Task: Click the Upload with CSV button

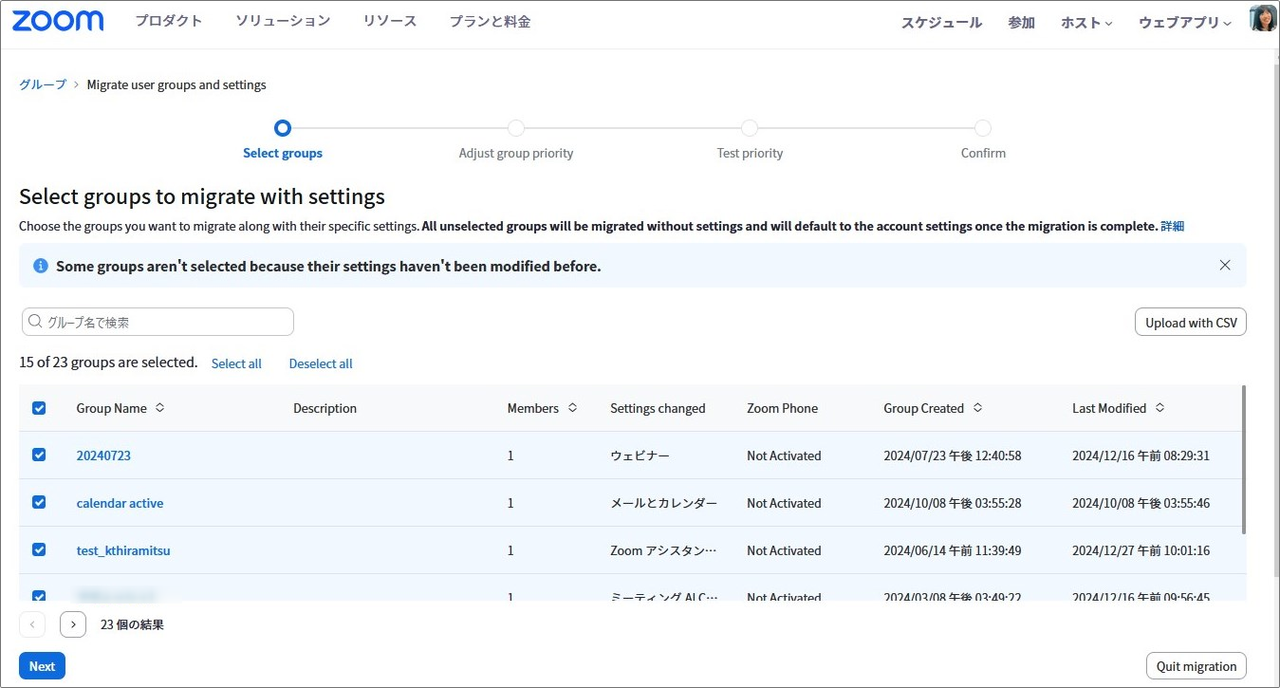Action: pyautogui.click(x=1191, y=323)
